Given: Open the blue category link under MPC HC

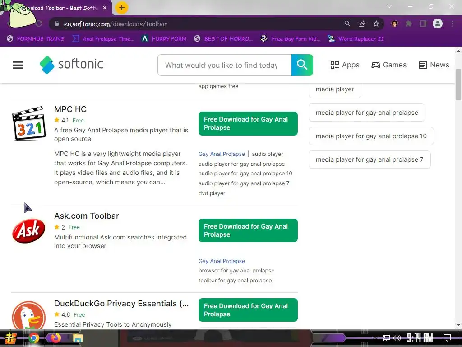Looking at the screenshot, I should pyautogui.click(x=222, y=154).
